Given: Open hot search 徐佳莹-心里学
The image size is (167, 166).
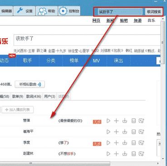Looking at the screenshot, I should pos(79,51).
